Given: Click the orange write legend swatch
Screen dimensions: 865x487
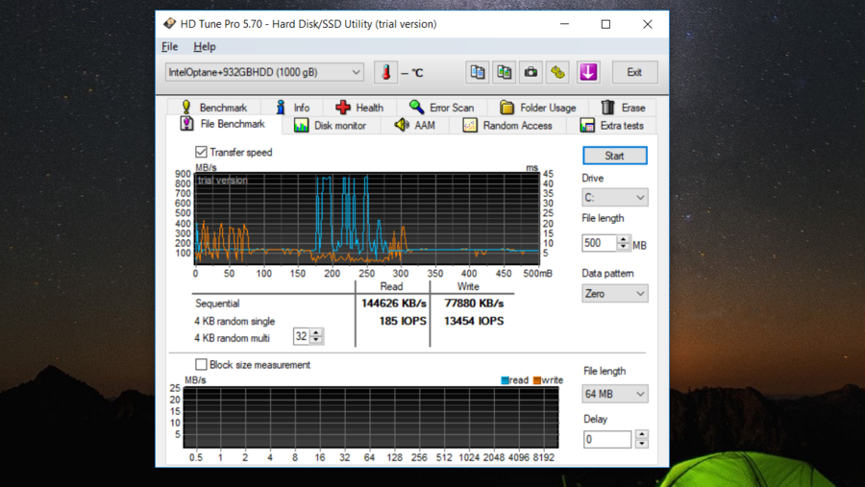Looking at the screenshot, I should tap(537, 380).
